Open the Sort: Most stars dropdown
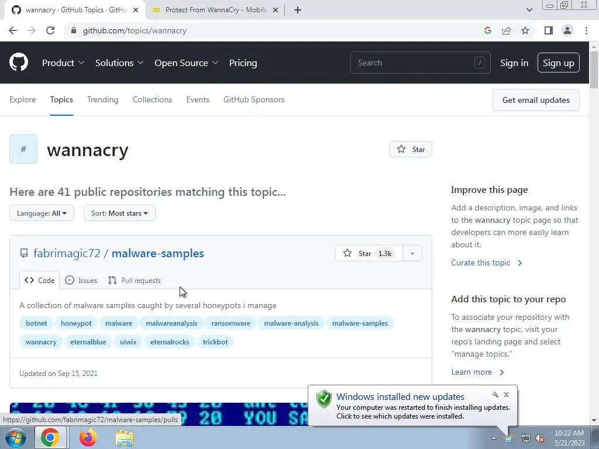The height and width of the screenshot is (449, 599). point(119,213)
